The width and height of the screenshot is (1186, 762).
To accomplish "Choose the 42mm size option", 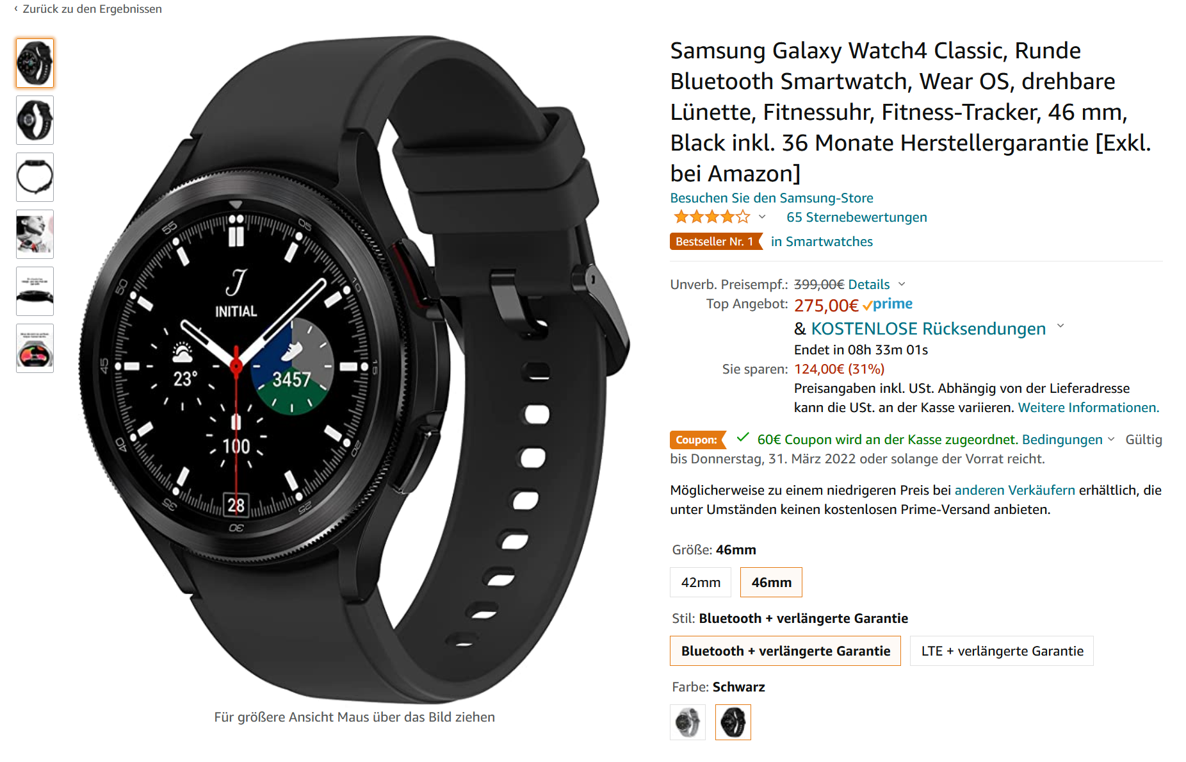I will tap(701, 582).
